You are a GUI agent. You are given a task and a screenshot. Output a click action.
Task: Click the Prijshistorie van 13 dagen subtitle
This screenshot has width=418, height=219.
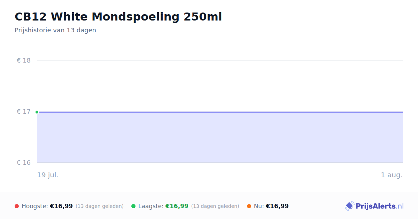coord(55,30)
